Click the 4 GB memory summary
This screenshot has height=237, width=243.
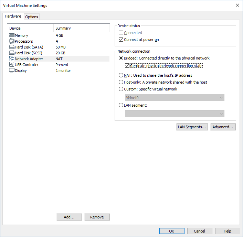pos(60,35)
